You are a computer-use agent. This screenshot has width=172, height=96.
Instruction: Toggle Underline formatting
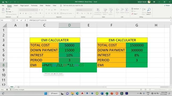[x=26, y=13]
